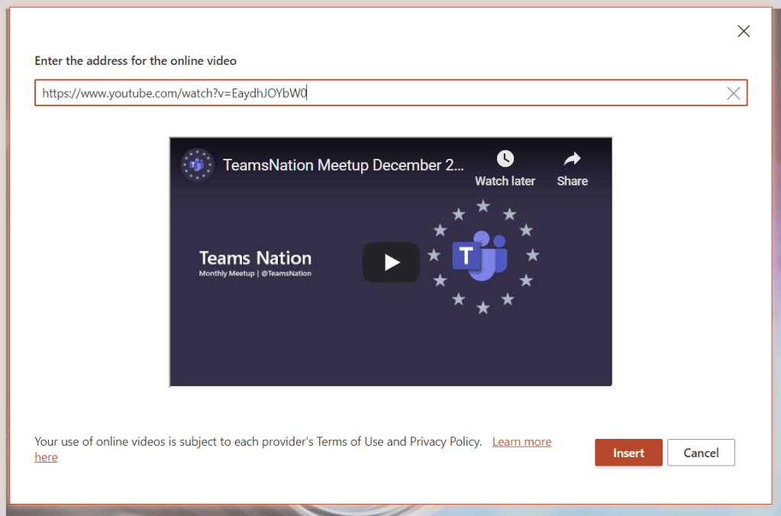Viewport: 781px width, 516px height.
Task: Open the "TeamsNation Meetup December" video title
Action: point(343,165)
